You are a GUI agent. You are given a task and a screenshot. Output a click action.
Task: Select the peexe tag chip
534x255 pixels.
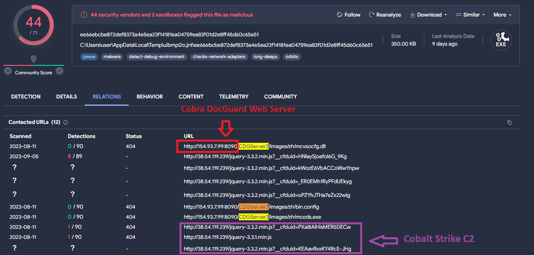[89, 56]
